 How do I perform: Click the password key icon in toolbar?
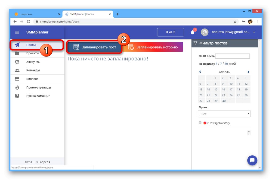[x=243, y=21]
